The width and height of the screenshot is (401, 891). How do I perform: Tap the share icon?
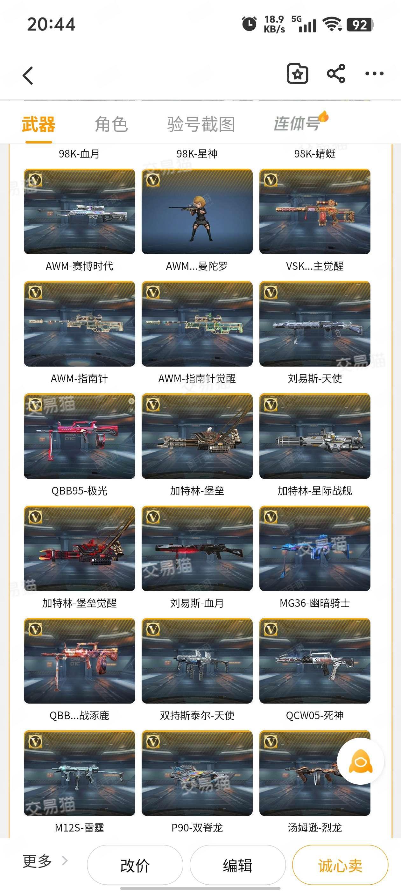(x=336, y=73)
